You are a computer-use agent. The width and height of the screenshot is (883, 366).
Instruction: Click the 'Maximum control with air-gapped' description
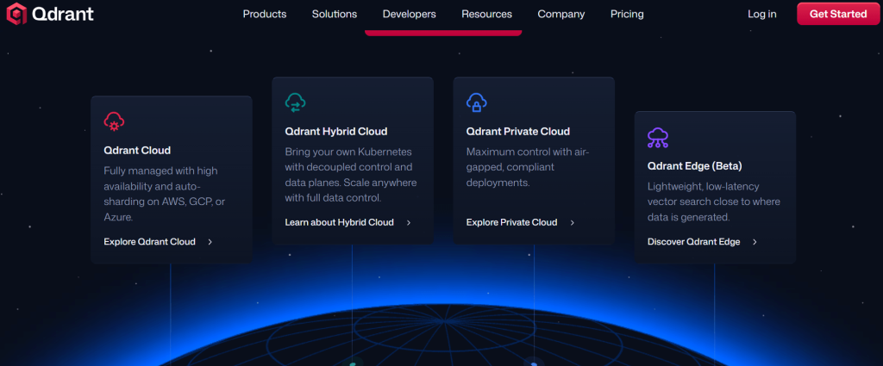(528, 167)
